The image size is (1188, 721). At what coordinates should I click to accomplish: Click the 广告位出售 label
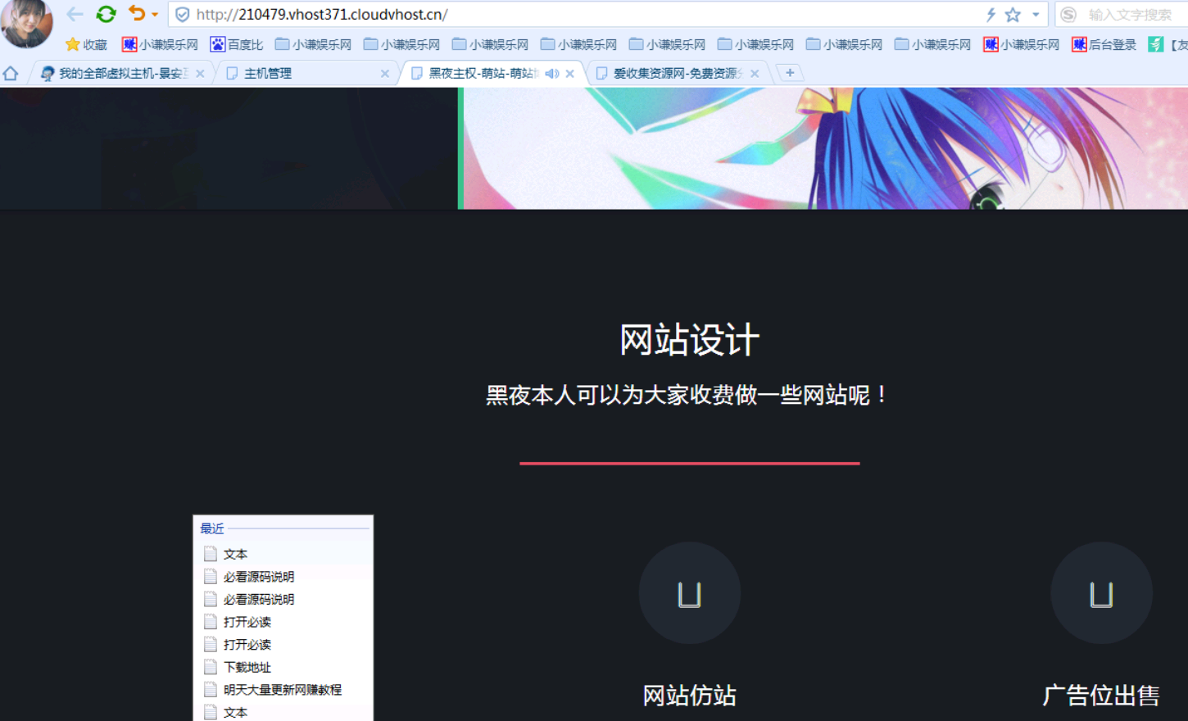[1101, 696]
